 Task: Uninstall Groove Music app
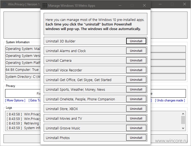(x=136, y=128)
